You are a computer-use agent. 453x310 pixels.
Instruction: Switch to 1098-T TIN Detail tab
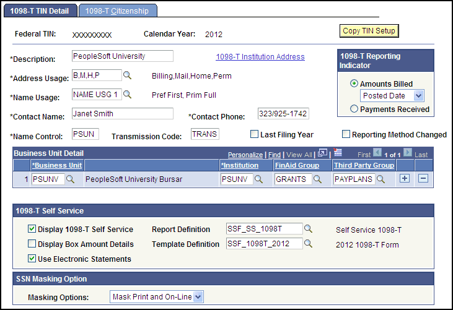(40, 11)
